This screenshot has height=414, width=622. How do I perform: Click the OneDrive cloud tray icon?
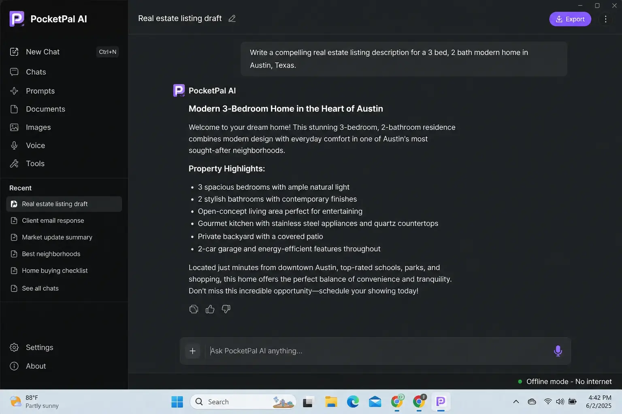532,402
